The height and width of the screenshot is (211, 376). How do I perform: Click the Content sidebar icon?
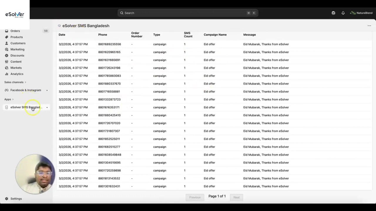[x=6, y=62]
